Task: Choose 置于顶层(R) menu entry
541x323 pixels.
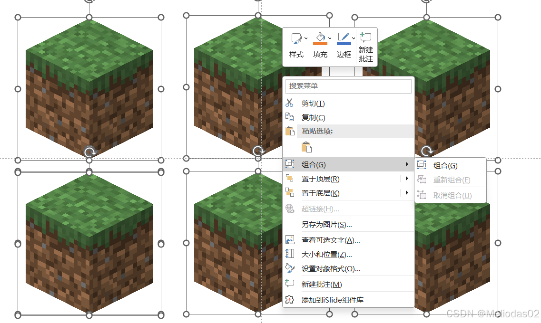Action: click(x=348, y=179)
